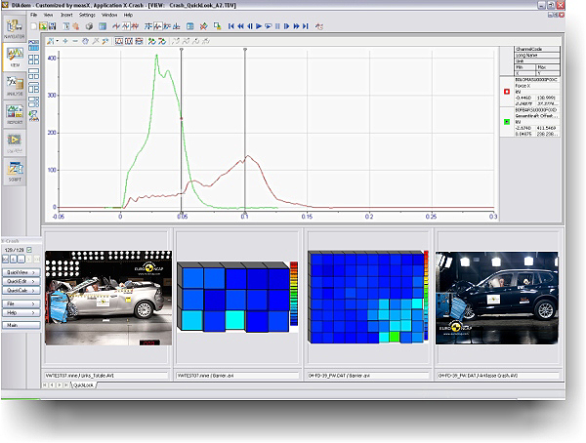This screenshot has height=443, width=586.
Task: Click the play forward playback button
Action: coord(259,26)
